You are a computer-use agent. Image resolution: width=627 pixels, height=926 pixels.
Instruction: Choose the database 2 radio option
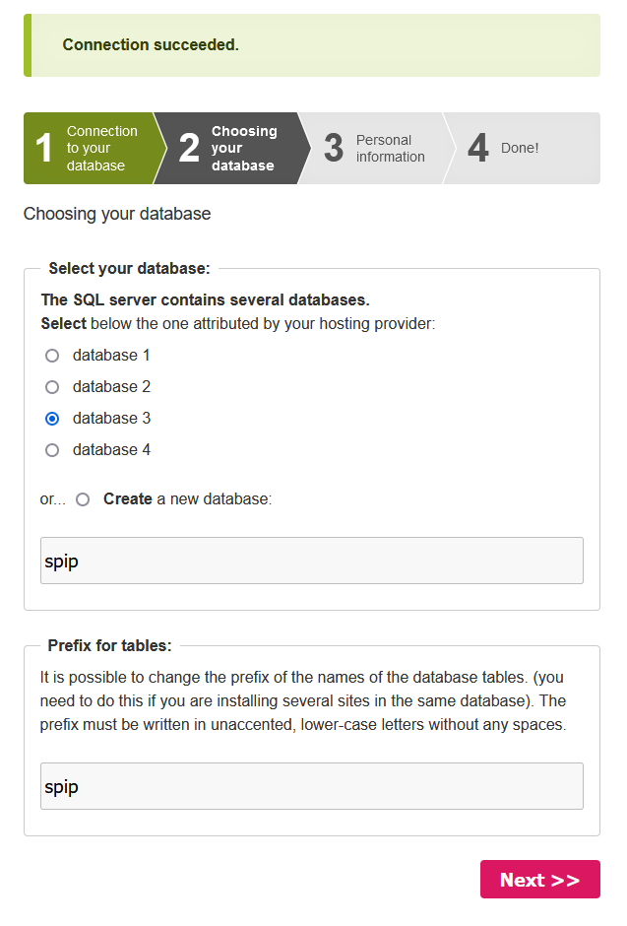(52, 387)
